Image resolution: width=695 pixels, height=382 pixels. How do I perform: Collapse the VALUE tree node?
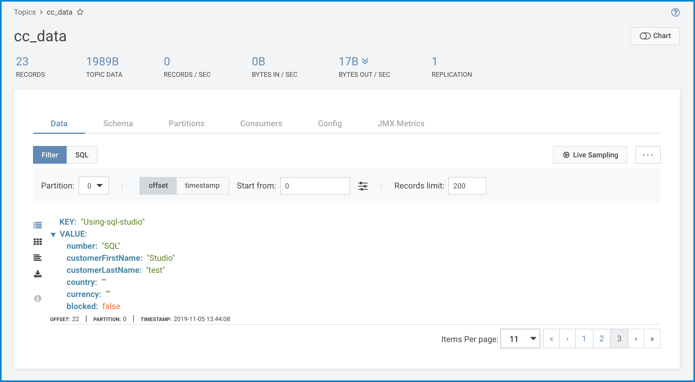(53, 234)
